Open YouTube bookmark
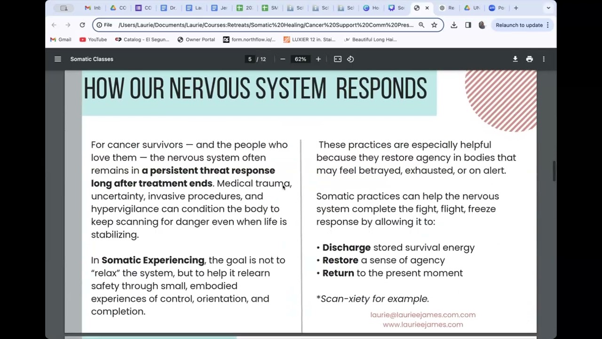Viewport: 602px width, 339px height. coord(93,40)
